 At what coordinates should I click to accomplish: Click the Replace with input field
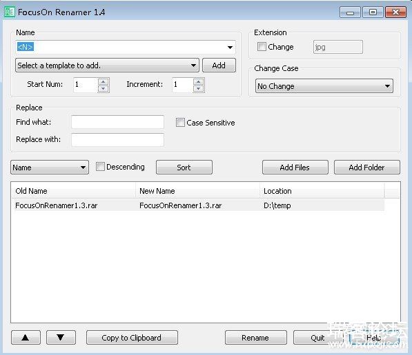[117, 140]
